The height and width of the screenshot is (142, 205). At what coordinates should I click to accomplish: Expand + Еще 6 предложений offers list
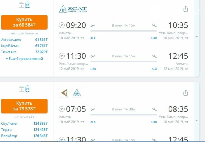(x=24, y=59)
